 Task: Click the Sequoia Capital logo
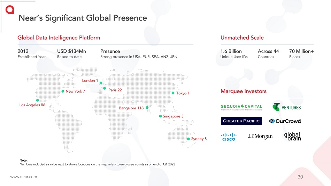(x=241, y=107)
